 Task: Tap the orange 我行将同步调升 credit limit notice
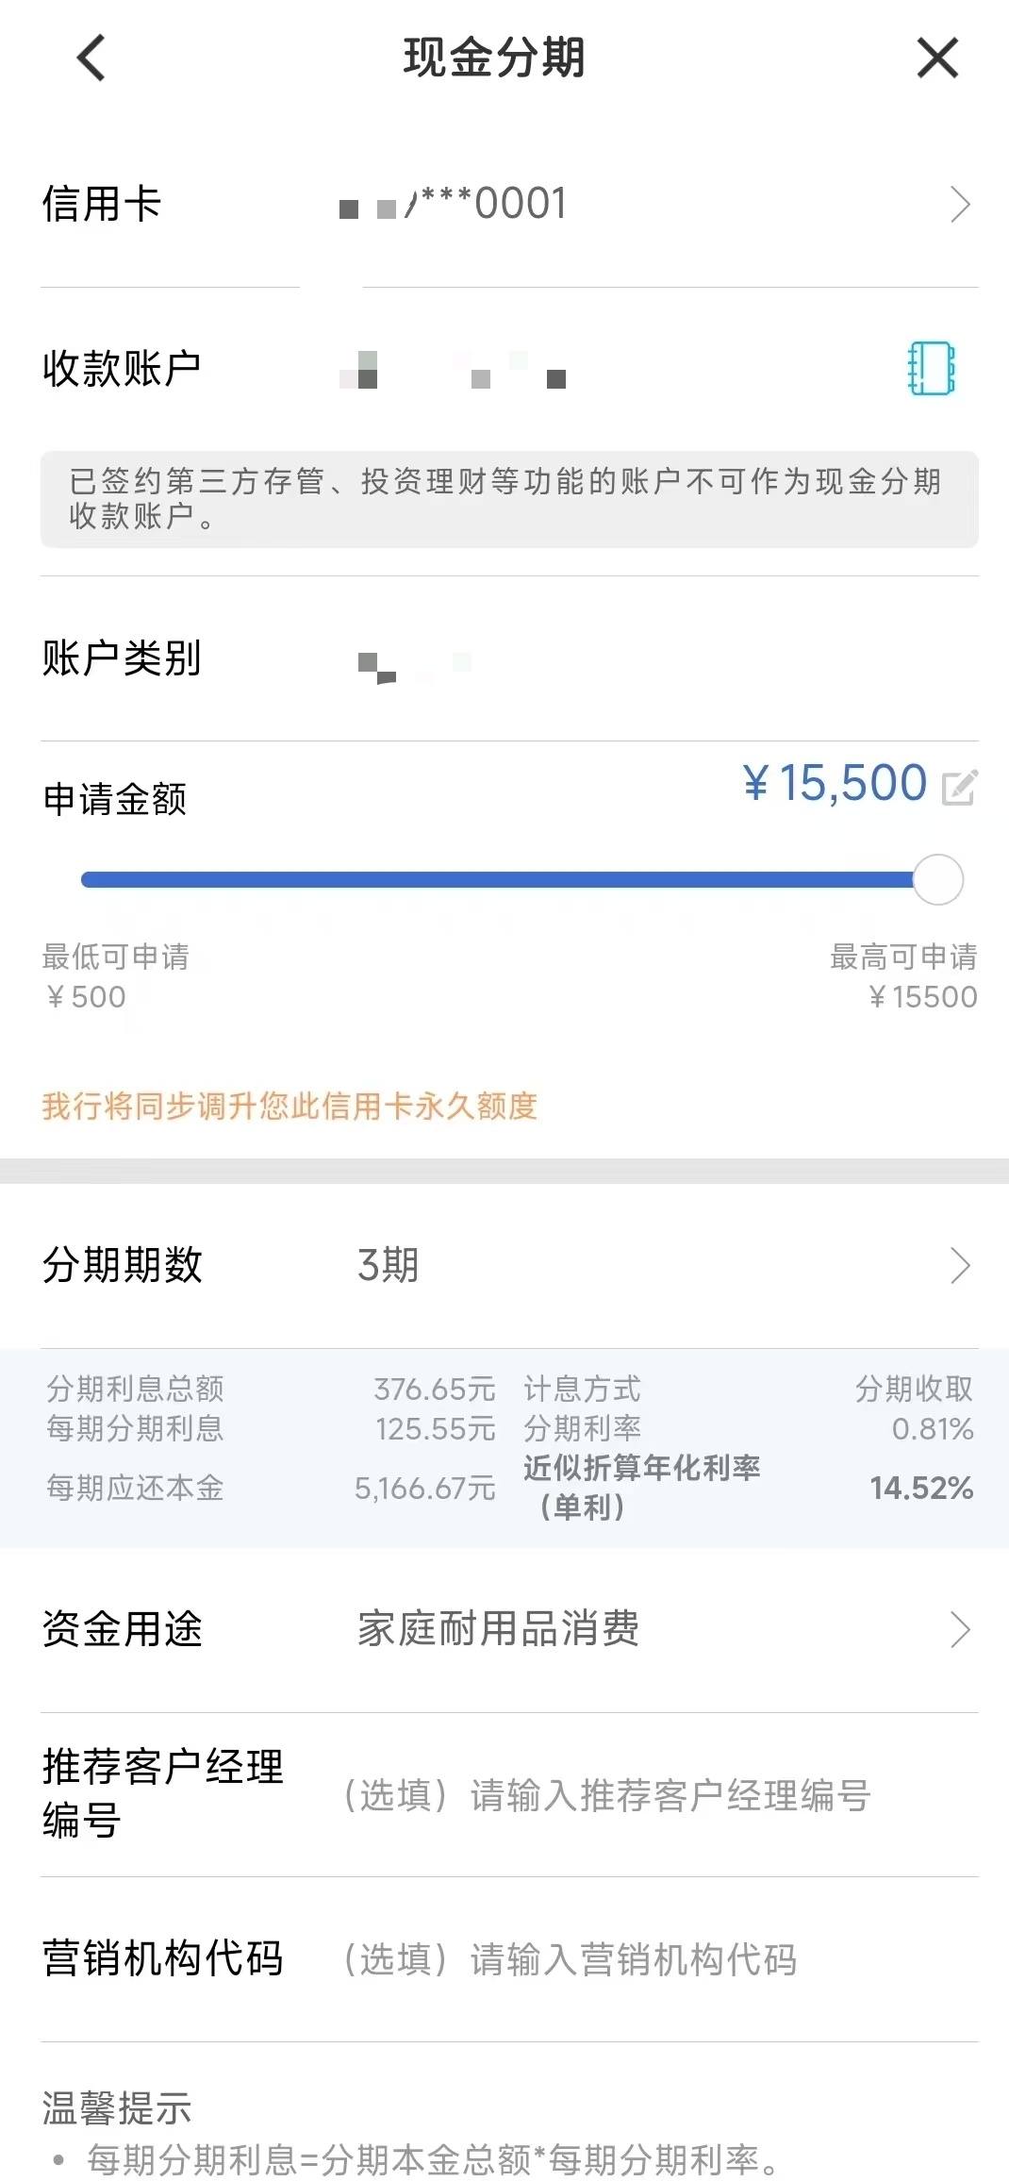289,1106
